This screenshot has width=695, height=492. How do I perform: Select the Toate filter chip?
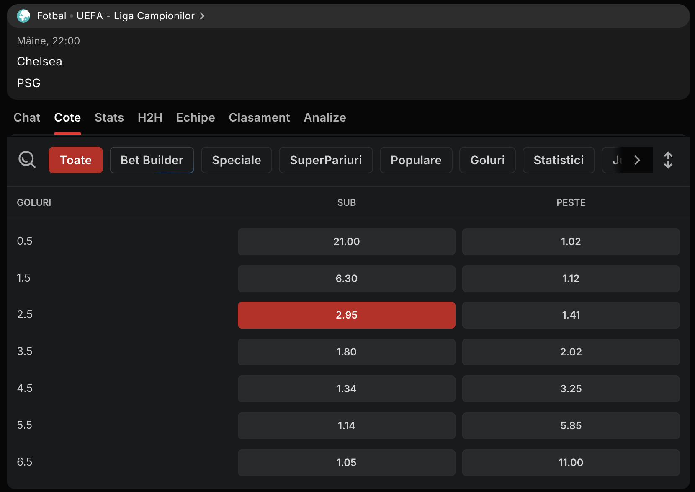pyautogui.click(x=75, y=160)
